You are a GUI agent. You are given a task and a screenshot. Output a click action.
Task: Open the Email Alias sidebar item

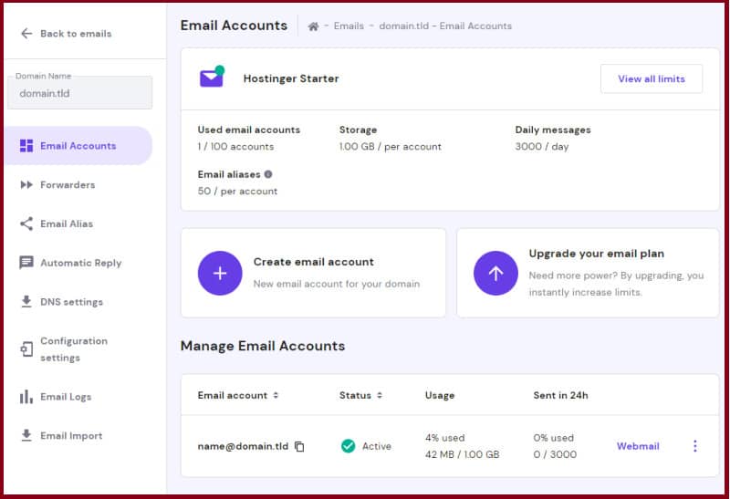[x=67, y=224]
